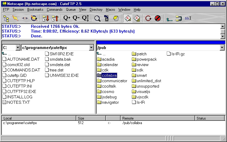Open the Queue menu
Image resolution: width=227 pixels, height=142 pixels.
click(x=71, y=10)
